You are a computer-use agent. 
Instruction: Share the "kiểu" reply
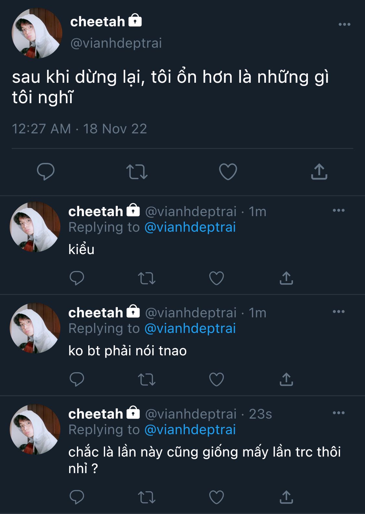286,278
